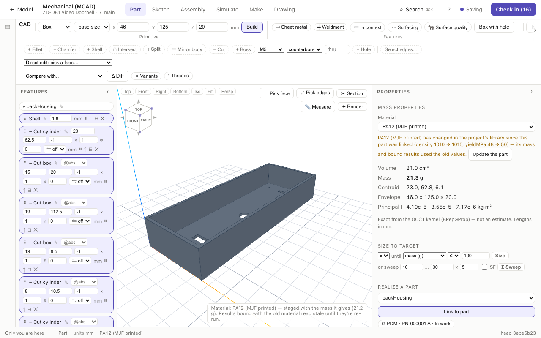Open the Direct edit pick a face dropdown
This screenshot has height=338, width=541.
click(68, 63)
